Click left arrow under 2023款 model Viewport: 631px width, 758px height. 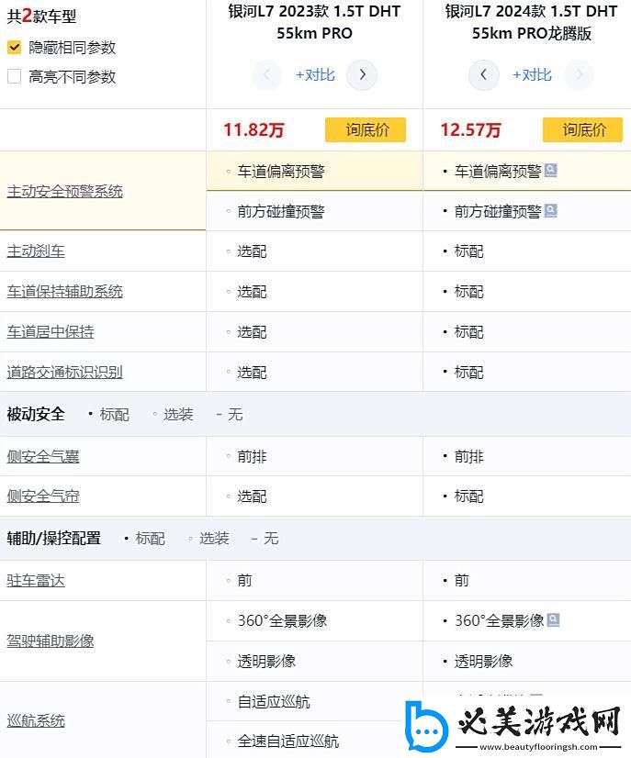[266, 74]
